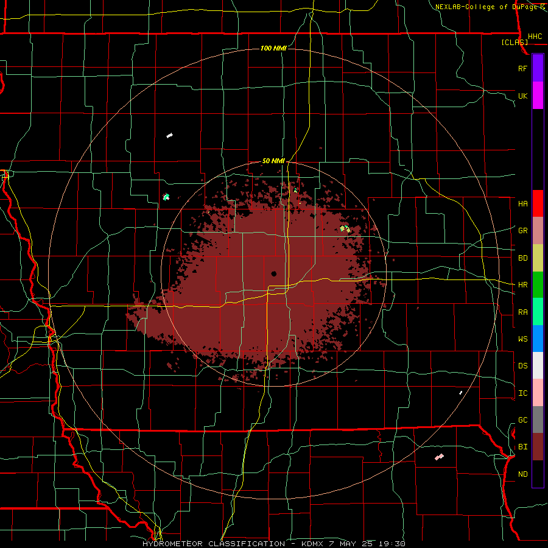This screenshot has height=548, width=548.
Task: Click the RA legend label
Action: click(522, 312)
